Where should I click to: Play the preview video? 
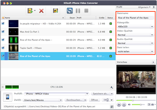pyautogui.click(x=119, y=105)
